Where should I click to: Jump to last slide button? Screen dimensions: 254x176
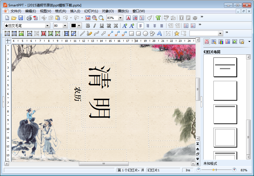tap(197, 164)
